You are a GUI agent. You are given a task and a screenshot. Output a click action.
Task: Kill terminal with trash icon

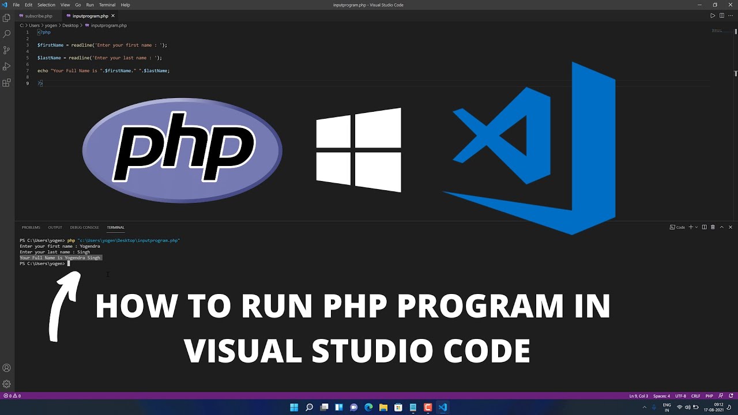click(x=713, y=227)
